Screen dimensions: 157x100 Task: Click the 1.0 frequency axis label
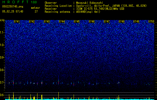(x=2, y=45)
